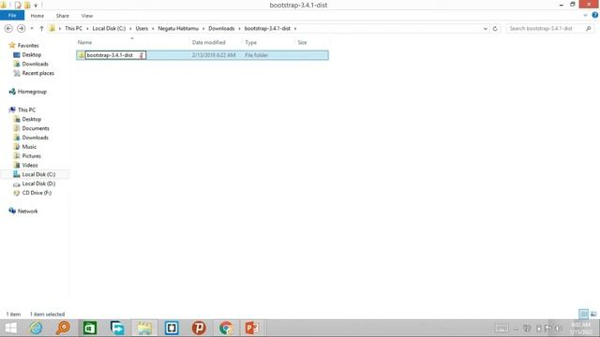Select Local Disk (D:) in navigation pane

point(38,183)
